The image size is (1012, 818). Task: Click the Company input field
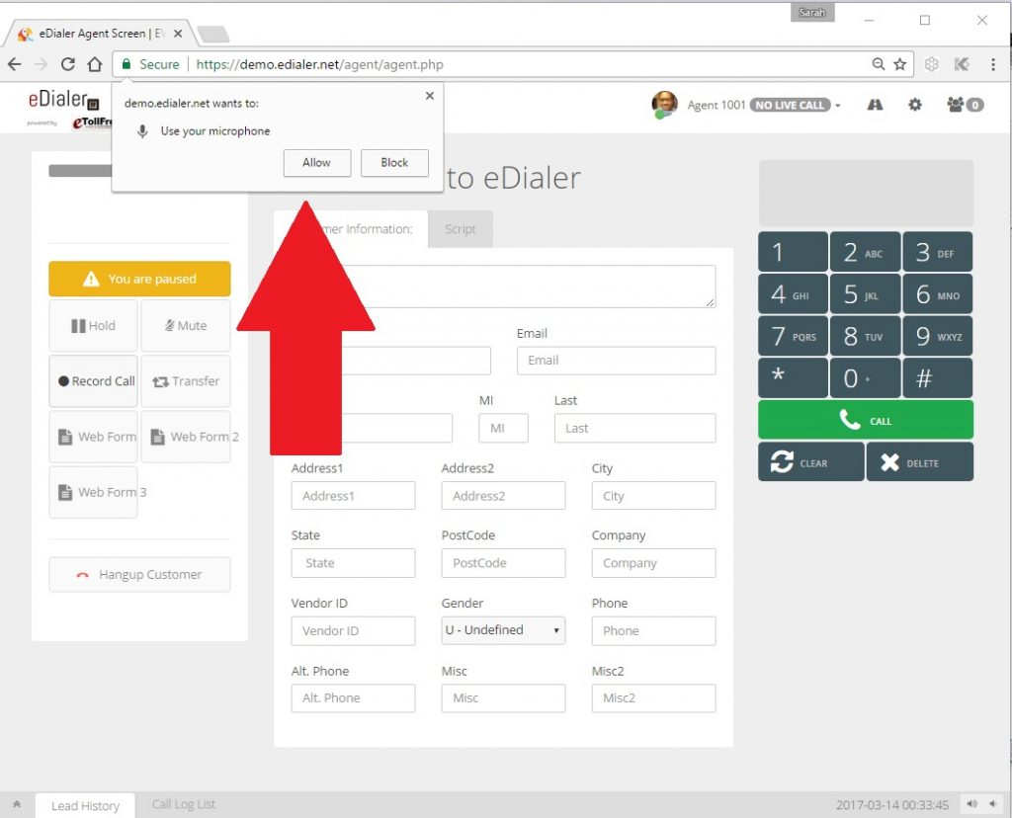654,563
